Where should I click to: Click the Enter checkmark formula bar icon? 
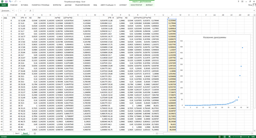click(26, 11)
